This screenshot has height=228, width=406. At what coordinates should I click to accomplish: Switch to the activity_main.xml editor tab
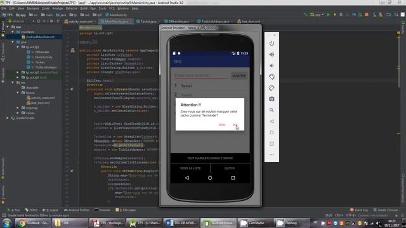click(x=81, y=22)
